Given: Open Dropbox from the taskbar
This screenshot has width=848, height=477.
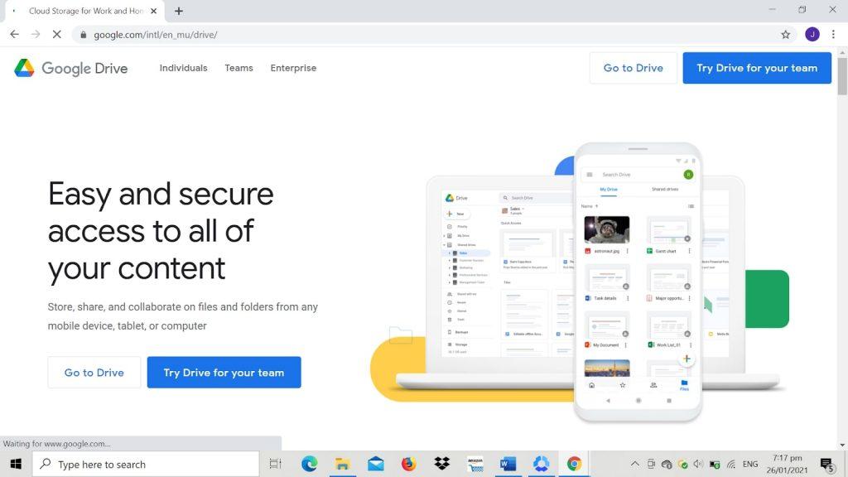Looking at the screenshot, I should click(x=442, y=464).
